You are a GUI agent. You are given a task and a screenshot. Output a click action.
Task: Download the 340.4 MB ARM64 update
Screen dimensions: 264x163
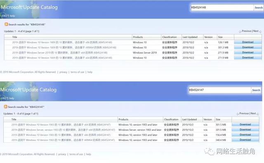pos(245,140)
